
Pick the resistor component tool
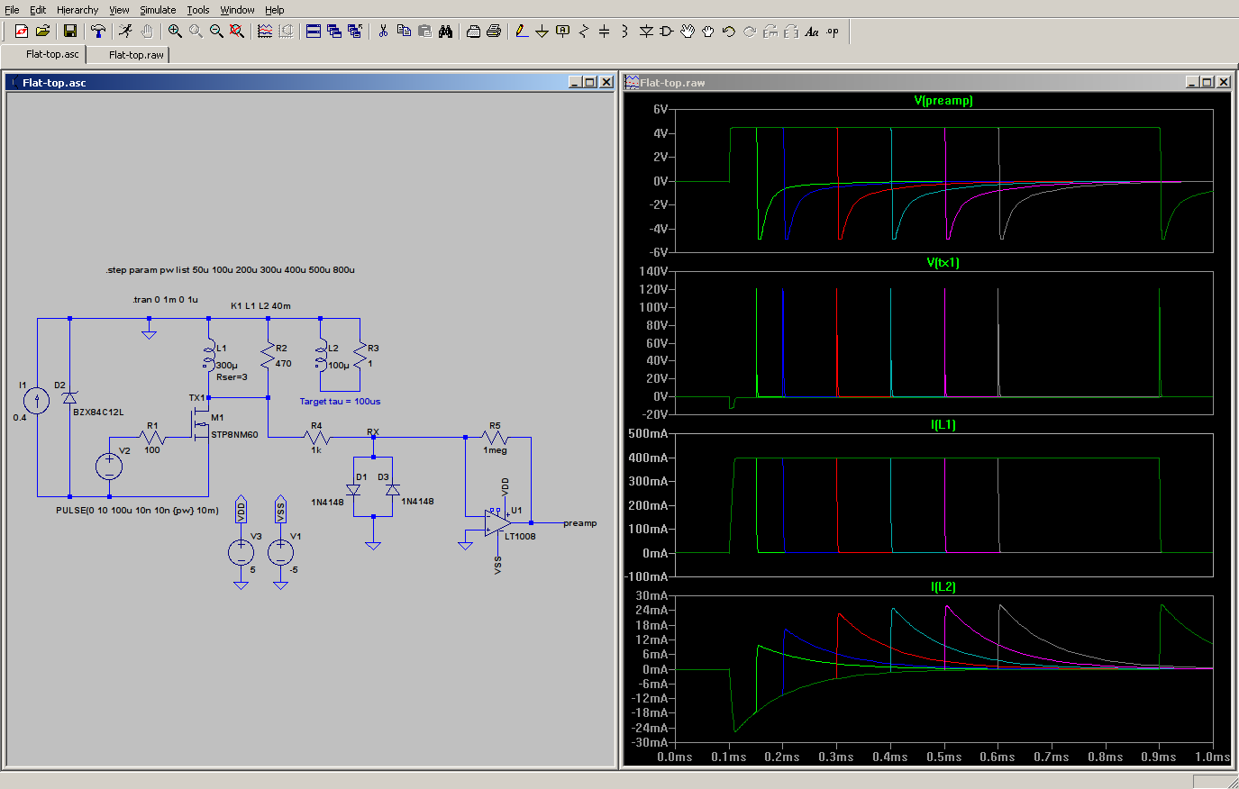coord(584,32)
